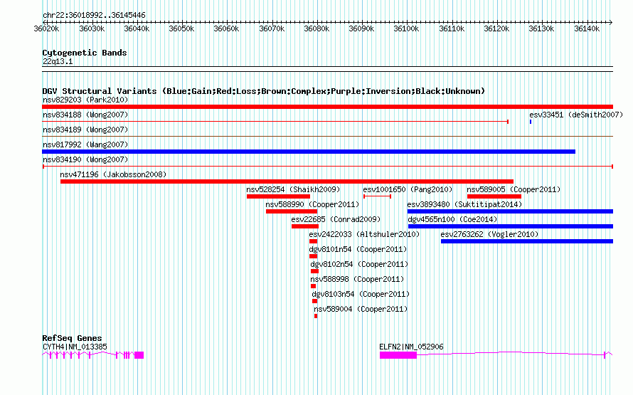Select the small blue esv33451 gain marker
The height and width of the screenshot is (395, 633).
[531, 122]
